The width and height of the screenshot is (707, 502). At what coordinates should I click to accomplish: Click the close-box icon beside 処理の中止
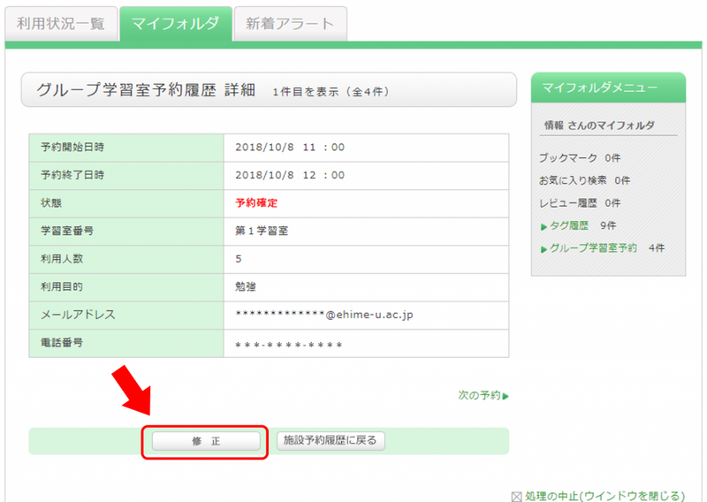[517, 496]
